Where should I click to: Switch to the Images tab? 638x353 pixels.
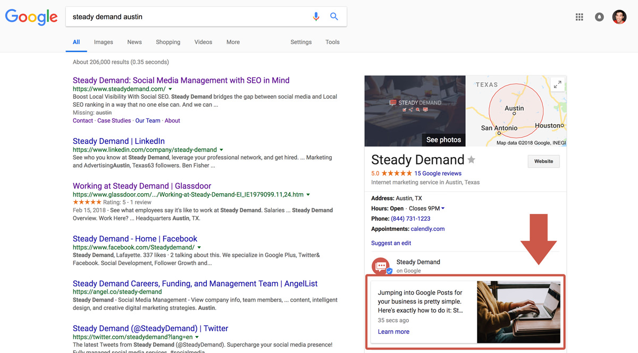[x=103, y=42]
